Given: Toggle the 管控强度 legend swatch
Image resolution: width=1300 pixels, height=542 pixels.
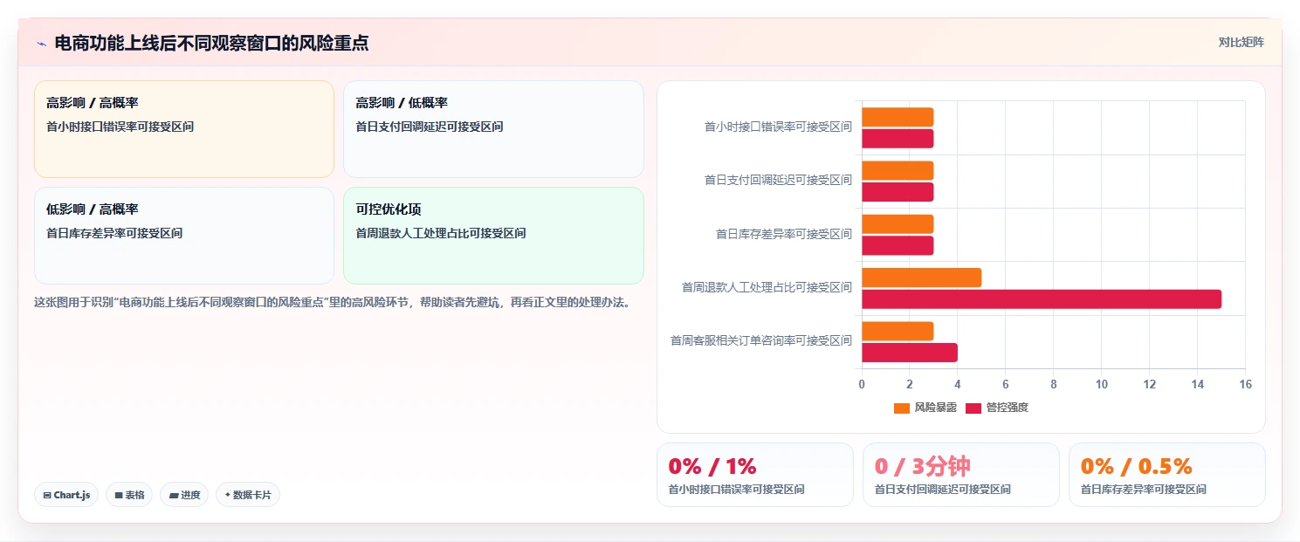Looking at the screenshot, I should pyautogui.click(x=973, y=408).
